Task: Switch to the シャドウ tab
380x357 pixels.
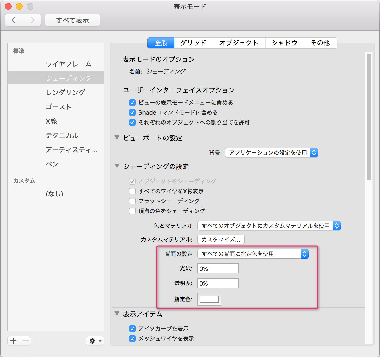Action: pos(284,43)
